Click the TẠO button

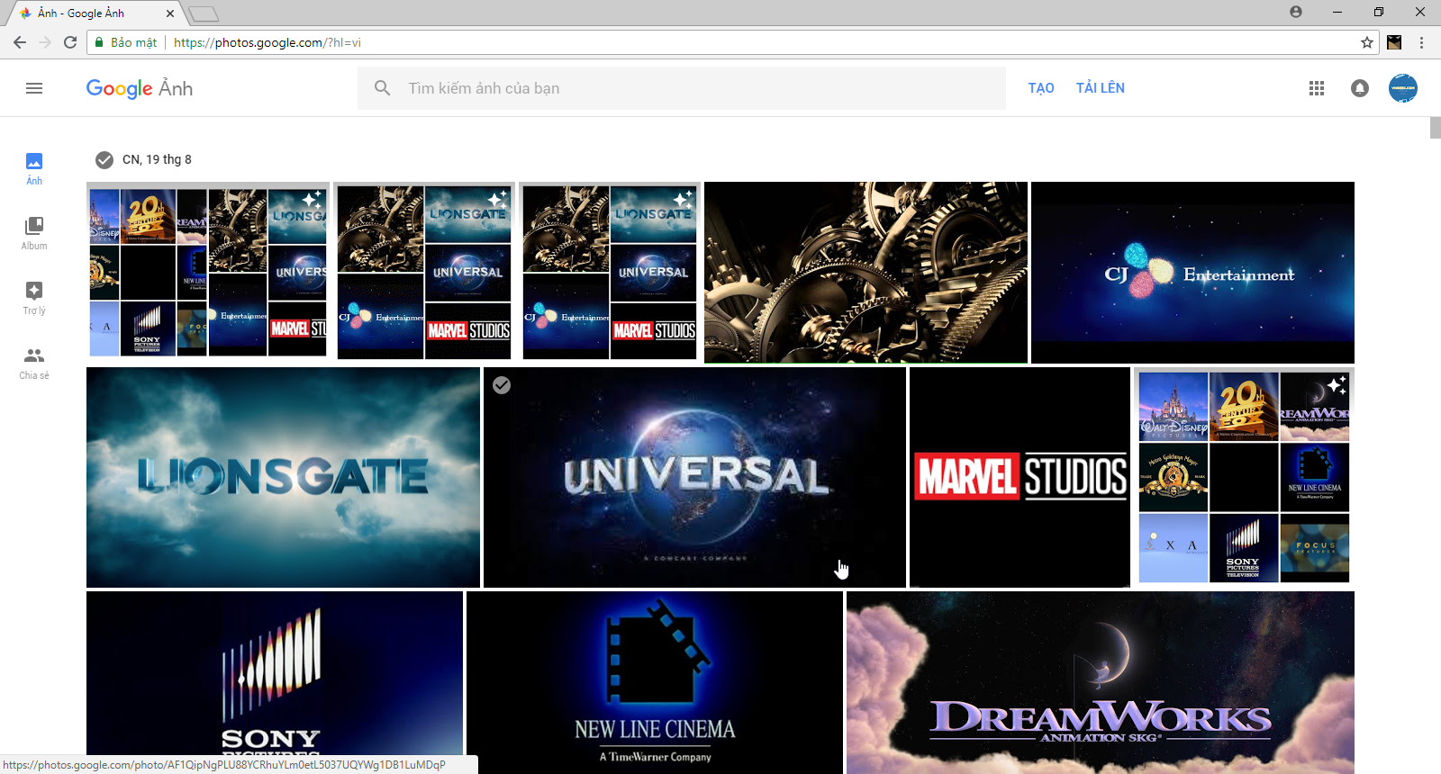[x=1041, y=88]
